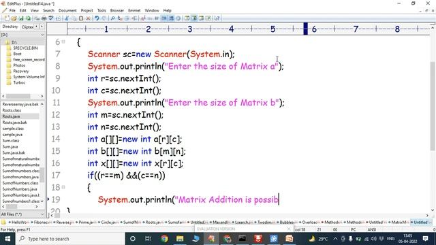Switch to the Directory side tab

coord(10,27)
